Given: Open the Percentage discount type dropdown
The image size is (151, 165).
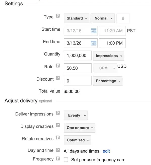Looking at the screenshot, I should [x=107, y=81].
